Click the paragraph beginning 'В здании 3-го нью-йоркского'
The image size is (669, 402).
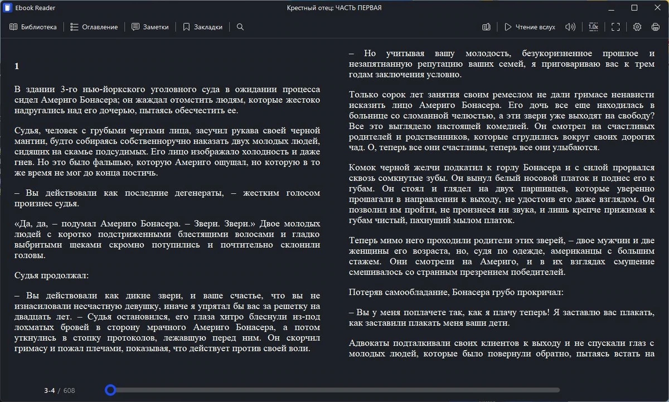tap(167, 100)
